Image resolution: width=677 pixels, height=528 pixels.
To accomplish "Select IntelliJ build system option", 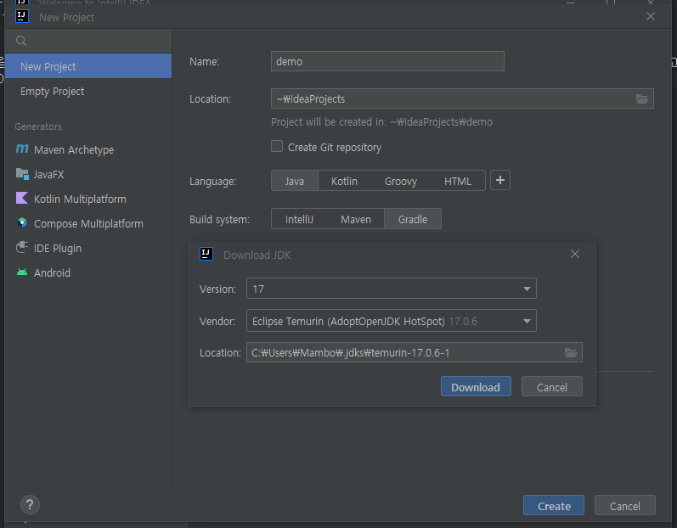I will [x=299, y=219].
